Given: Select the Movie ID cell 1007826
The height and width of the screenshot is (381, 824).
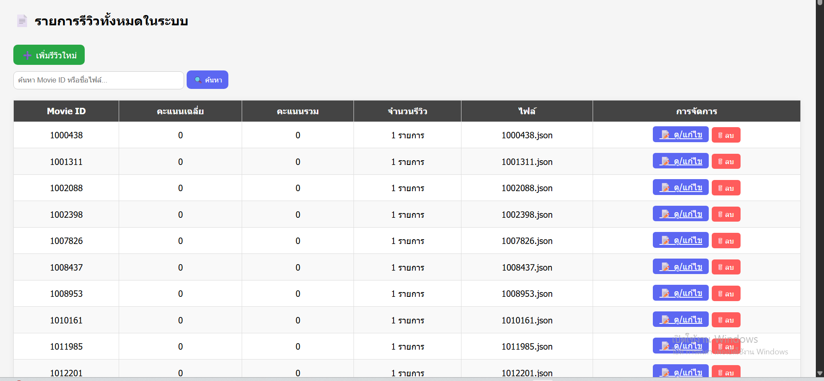Looking at the screenshot, I should pyautogui.click(x=66, y=241).
